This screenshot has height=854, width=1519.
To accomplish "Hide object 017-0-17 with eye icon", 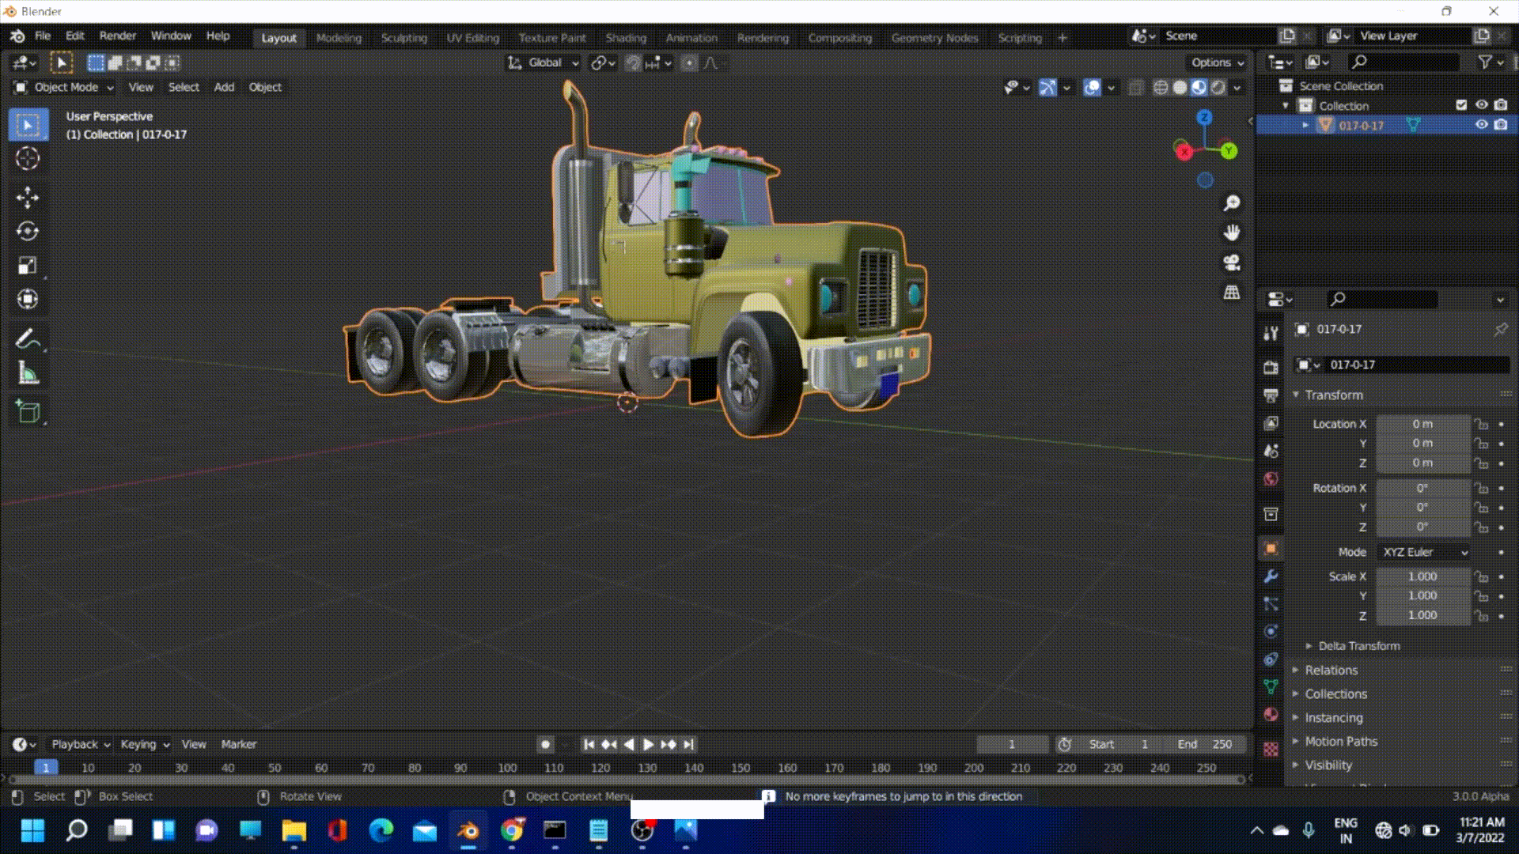I will point(1481,125).
